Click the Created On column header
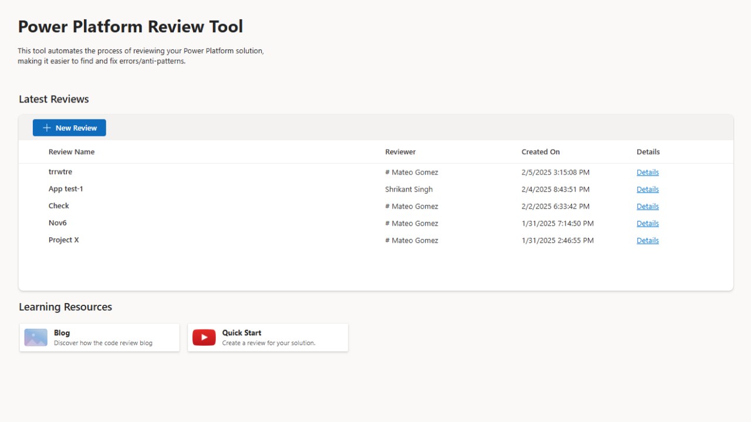The image size is (751, 422). (x=541, y=152)
